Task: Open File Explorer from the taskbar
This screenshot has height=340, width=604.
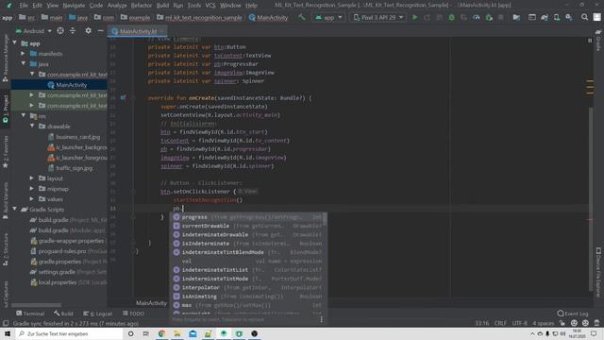Action: (x=177, y=333)
